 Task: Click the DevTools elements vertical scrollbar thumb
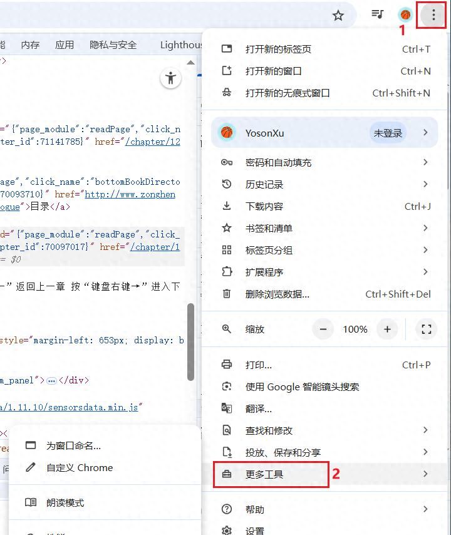point(190,341)
